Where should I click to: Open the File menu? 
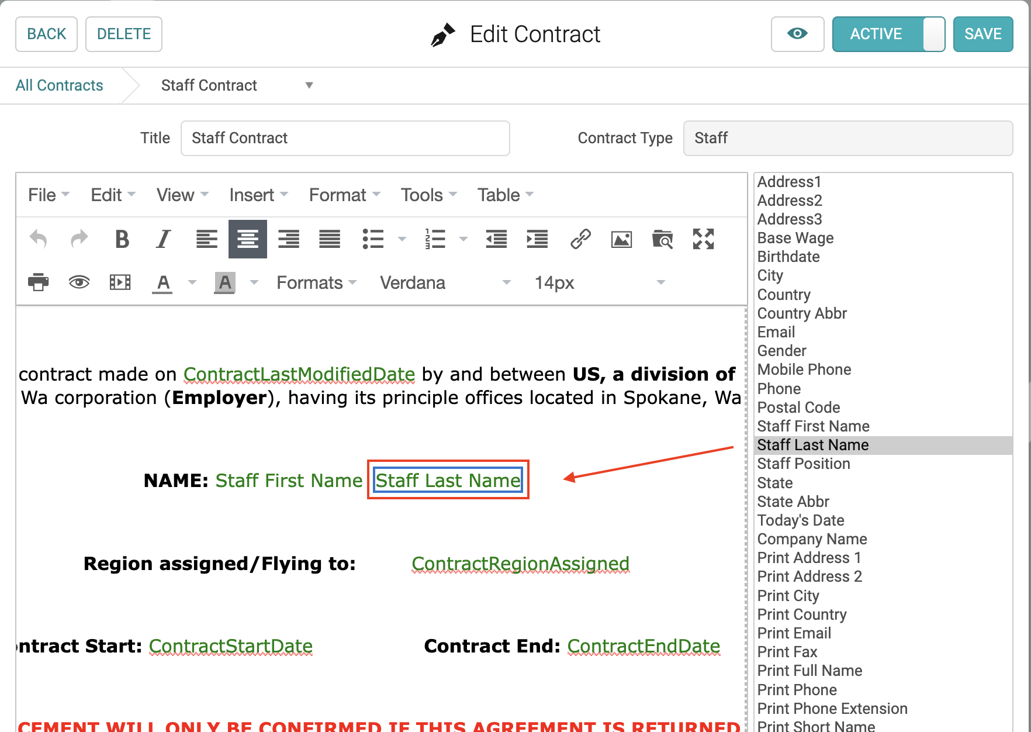pos(49,195)
